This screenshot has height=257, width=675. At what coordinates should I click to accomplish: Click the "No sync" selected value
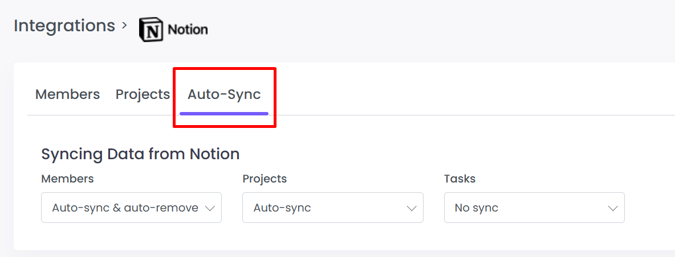coord(477,208)
